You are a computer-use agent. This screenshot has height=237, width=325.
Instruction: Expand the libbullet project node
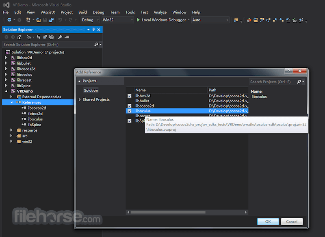tap(6, 63)
